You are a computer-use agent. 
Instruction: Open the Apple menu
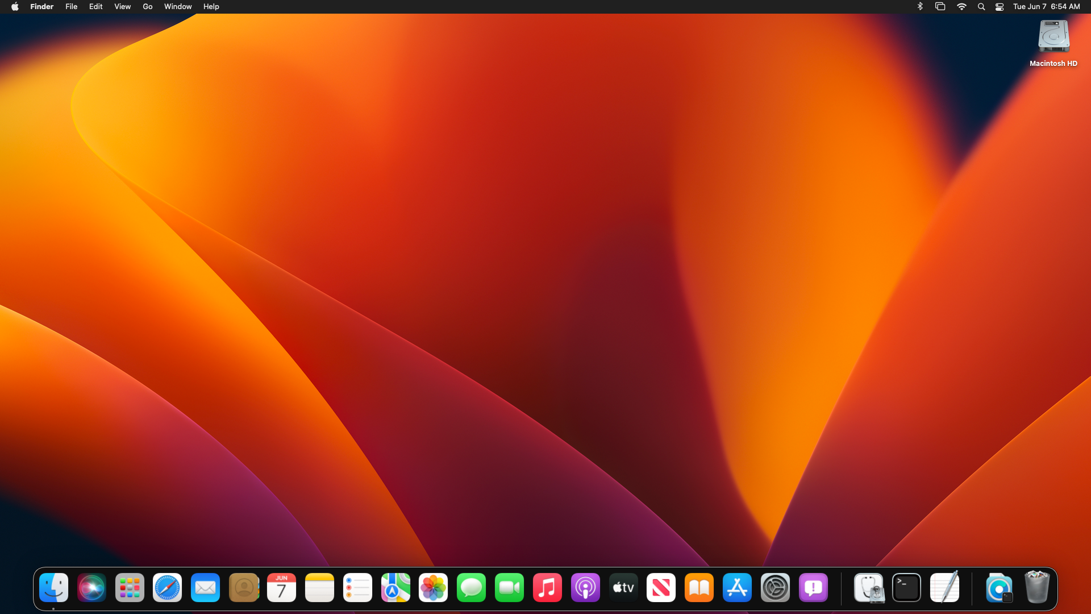coord(15,7)
